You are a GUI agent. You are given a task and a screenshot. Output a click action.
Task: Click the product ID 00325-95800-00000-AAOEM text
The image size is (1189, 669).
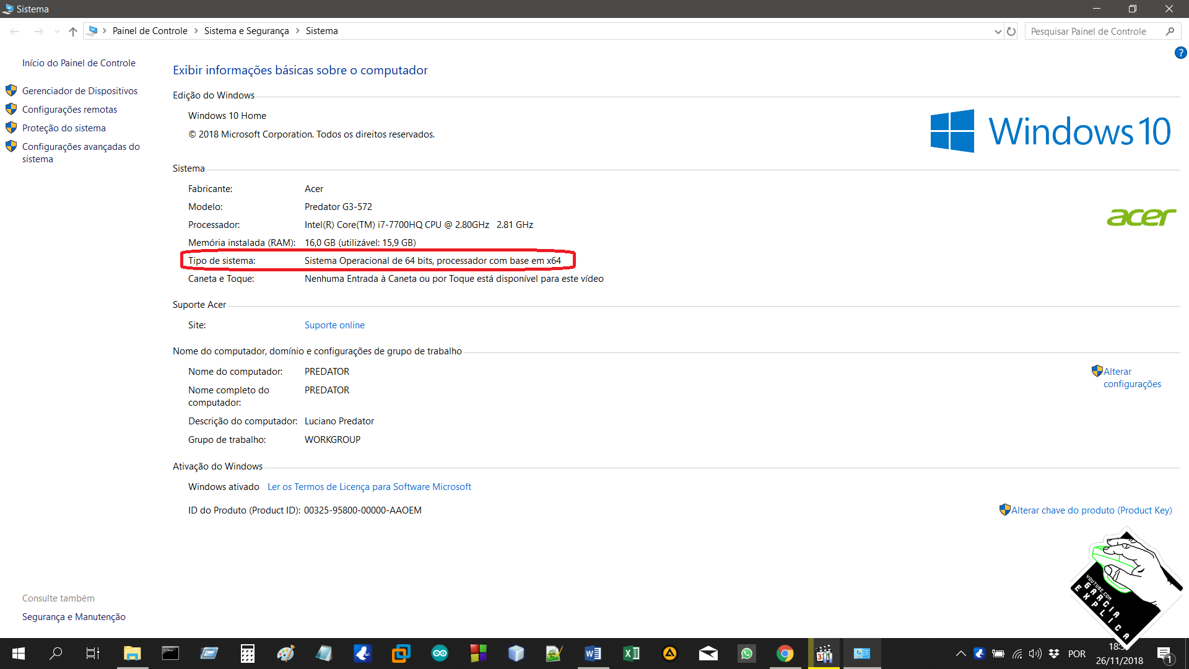363,510
